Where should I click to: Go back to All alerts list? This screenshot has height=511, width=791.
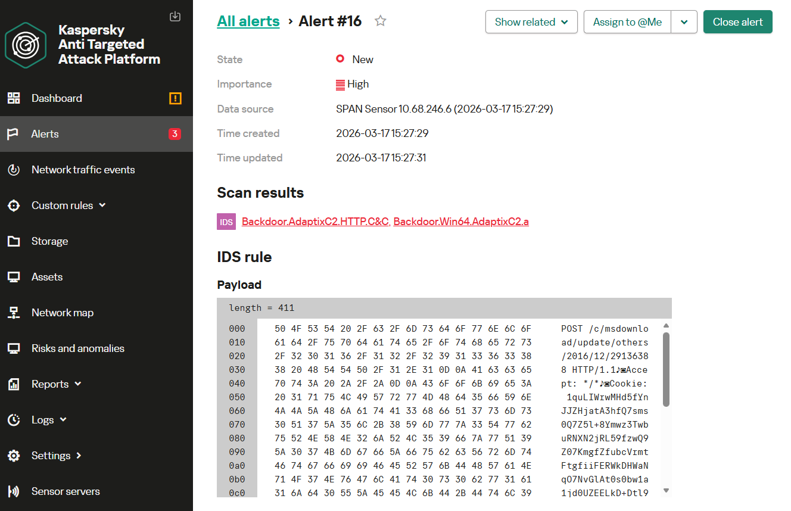[x=248, y=21]
